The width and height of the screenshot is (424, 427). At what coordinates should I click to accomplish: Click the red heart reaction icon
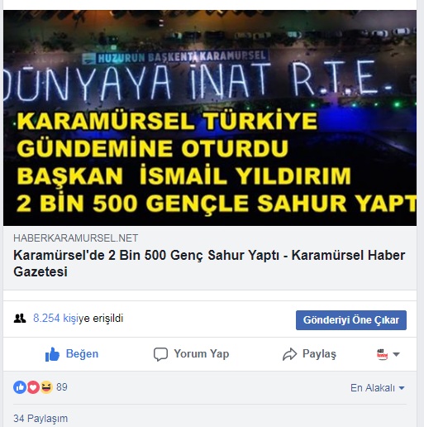[x=33, y=387]
